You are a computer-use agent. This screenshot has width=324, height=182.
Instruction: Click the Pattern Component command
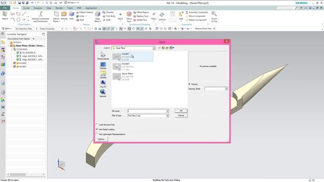196,20
